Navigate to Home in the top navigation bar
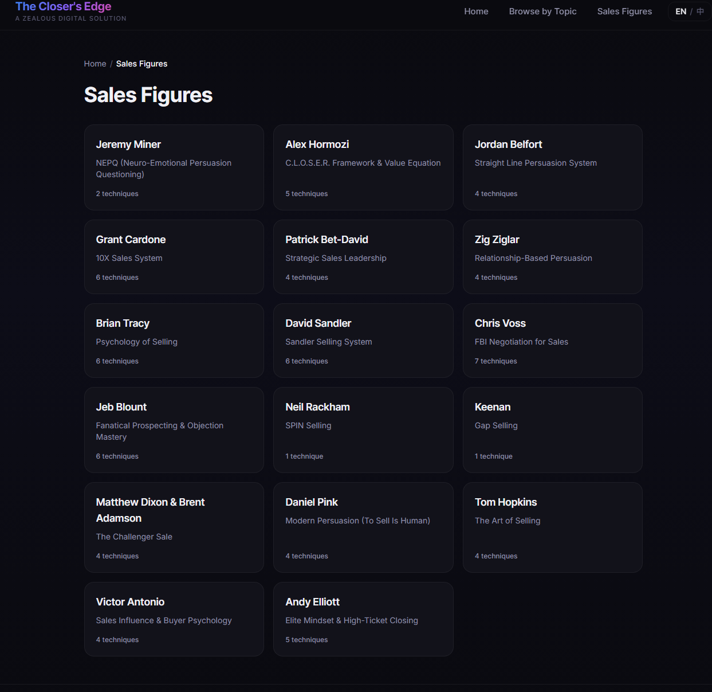Image resolution: width=712 pixels, height=692 pixels. point(476,11)
